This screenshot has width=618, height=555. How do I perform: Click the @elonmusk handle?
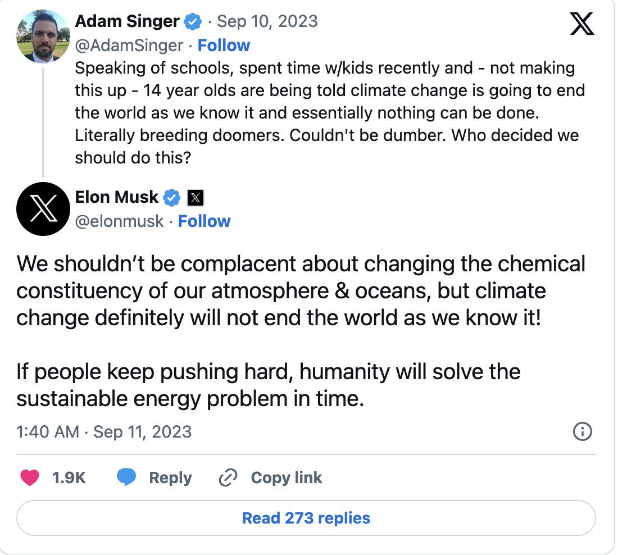point(119,221)
